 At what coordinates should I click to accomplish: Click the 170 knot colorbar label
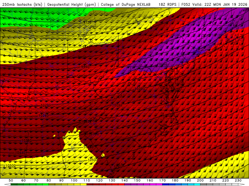pos(162,180)
